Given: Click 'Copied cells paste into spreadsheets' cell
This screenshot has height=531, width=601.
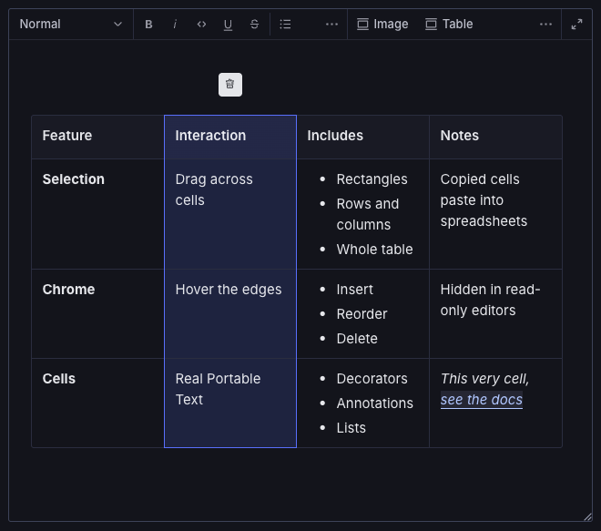Looking at the screenshot, I should pos(495,214).
